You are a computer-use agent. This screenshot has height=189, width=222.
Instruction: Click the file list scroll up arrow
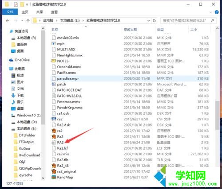point(217,28)
